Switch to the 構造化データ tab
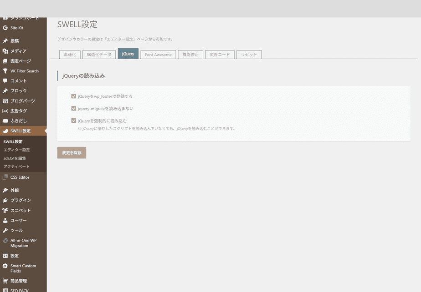 coord(99,55)
